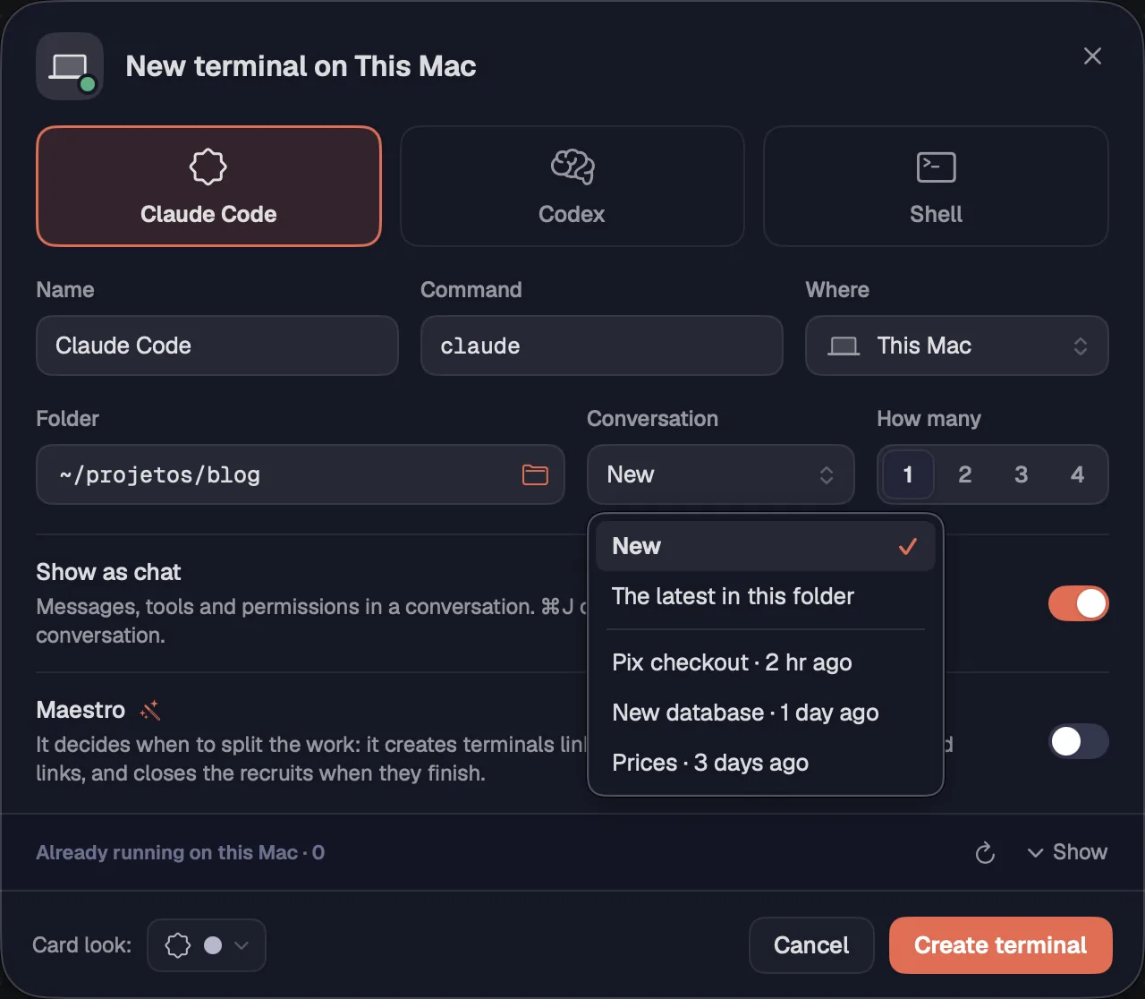
Task: Pick the Prices conversation from 3 days ago
Action: point(766,763)
